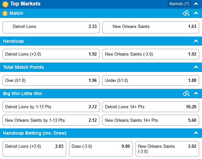Collapse Handicap Betting (Inc. Draw) section
202x159 pixels.
[x=196, y=133]
